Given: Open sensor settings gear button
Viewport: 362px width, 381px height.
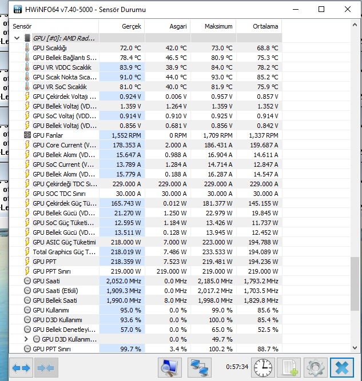Looking at the screenshot, I should (316, 367).
